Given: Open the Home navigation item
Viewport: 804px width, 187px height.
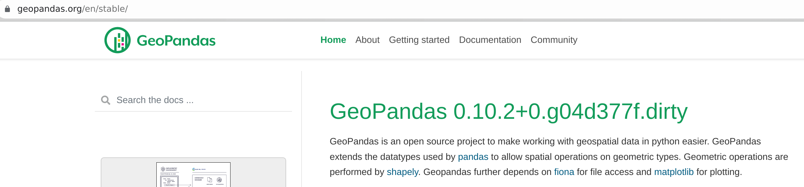Looking at the screenshot, I should [x=333, y=40].
